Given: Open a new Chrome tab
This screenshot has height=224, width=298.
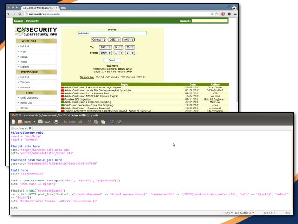Looking at the screenshot, I should point(63,8).
